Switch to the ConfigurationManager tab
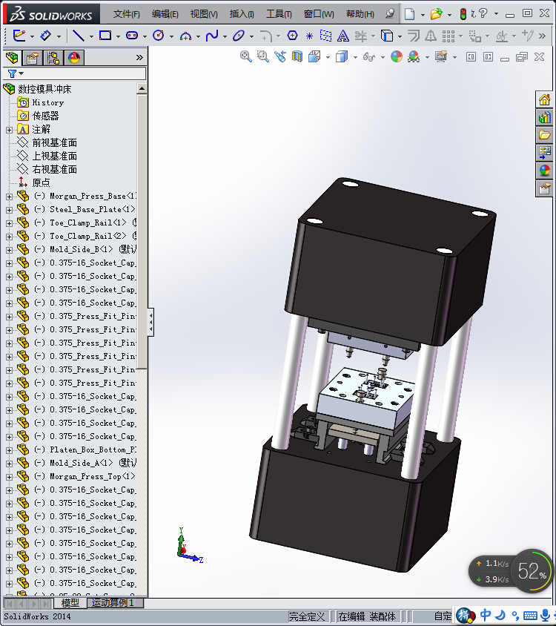The image size is (556, 626). [x=53, y=58]
